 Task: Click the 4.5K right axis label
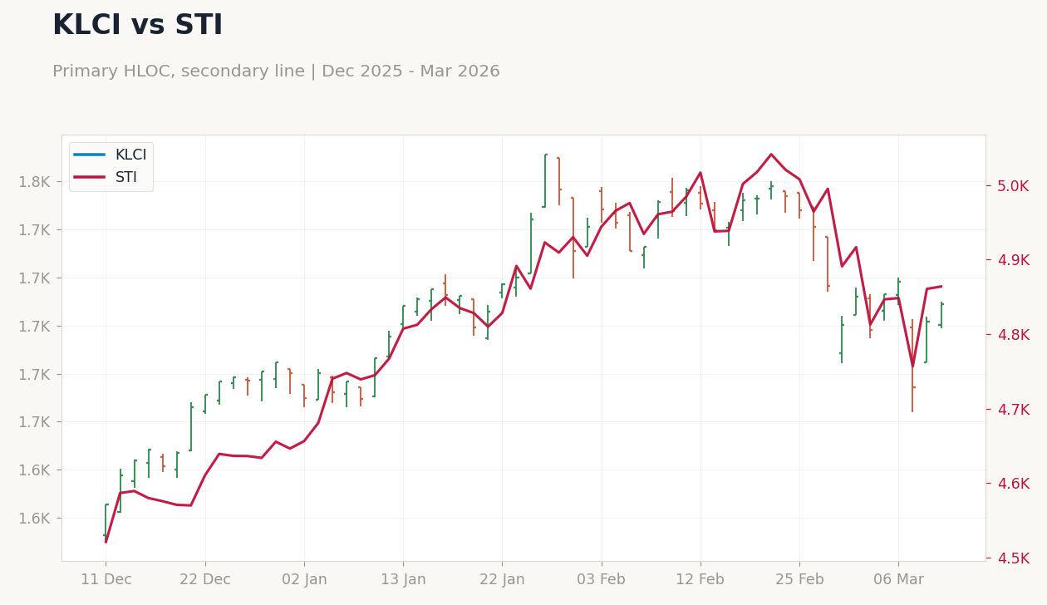click(x=1013, y=558)
